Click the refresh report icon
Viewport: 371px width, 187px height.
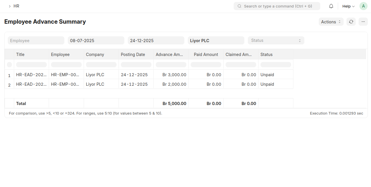(x=351, y=22)
